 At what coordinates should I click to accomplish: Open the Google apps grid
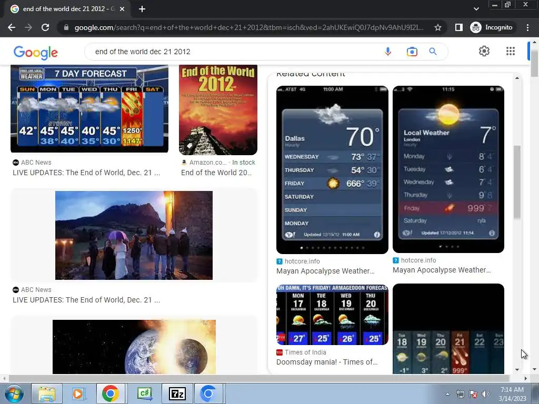point(511,51)
